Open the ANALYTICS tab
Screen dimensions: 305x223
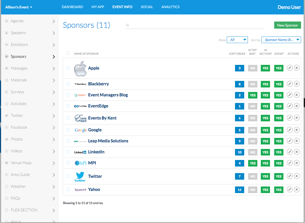(x=171, y=7)
